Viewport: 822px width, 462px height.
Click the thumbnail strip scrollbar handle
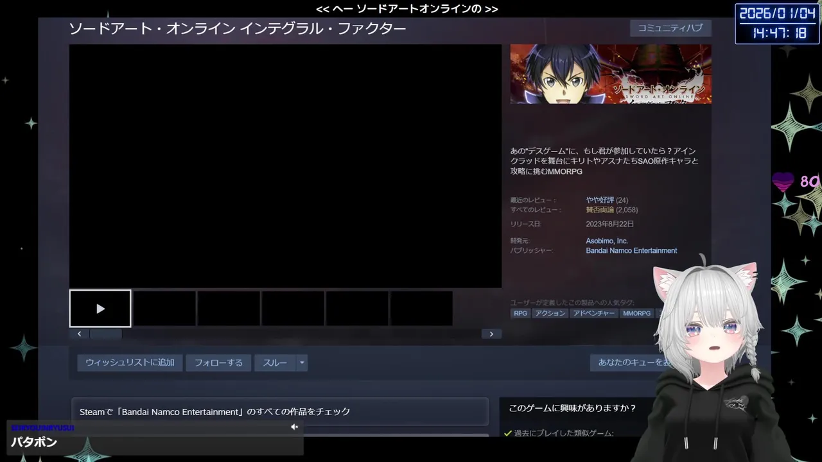point(106,334)
